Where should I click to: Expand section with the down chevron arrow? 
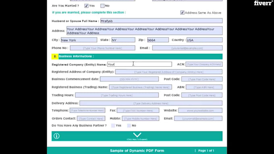[137, 135]
